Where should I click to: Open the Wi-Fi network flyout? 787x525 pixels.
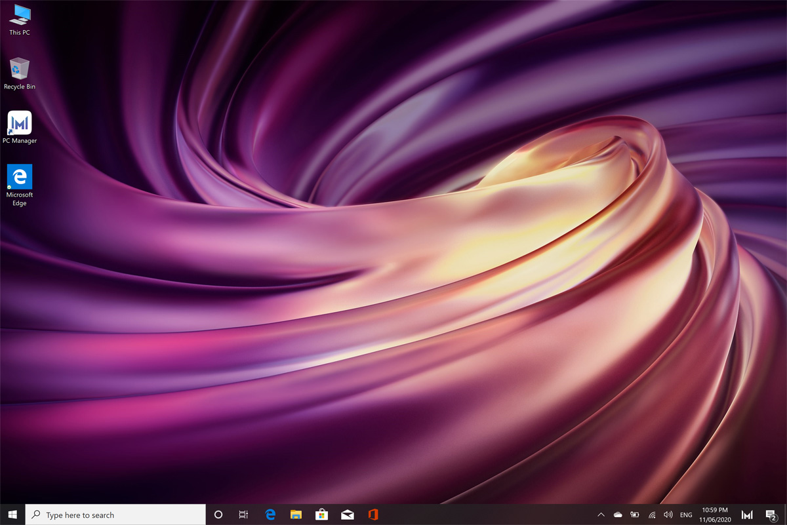tap(652, 515)
